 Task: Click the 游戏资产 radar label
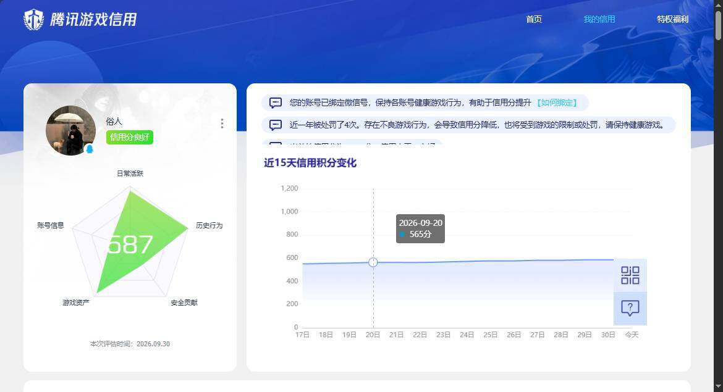pos(76,302)
